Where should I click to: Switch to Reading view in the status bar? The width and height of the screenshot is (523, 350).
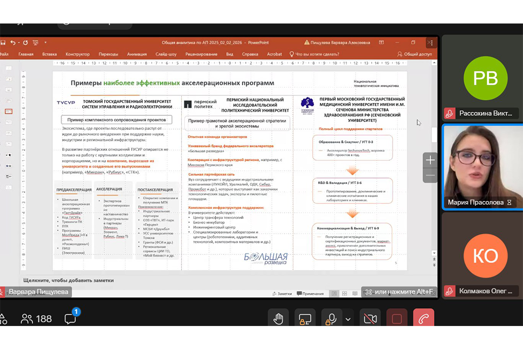[x=355, y=294]
